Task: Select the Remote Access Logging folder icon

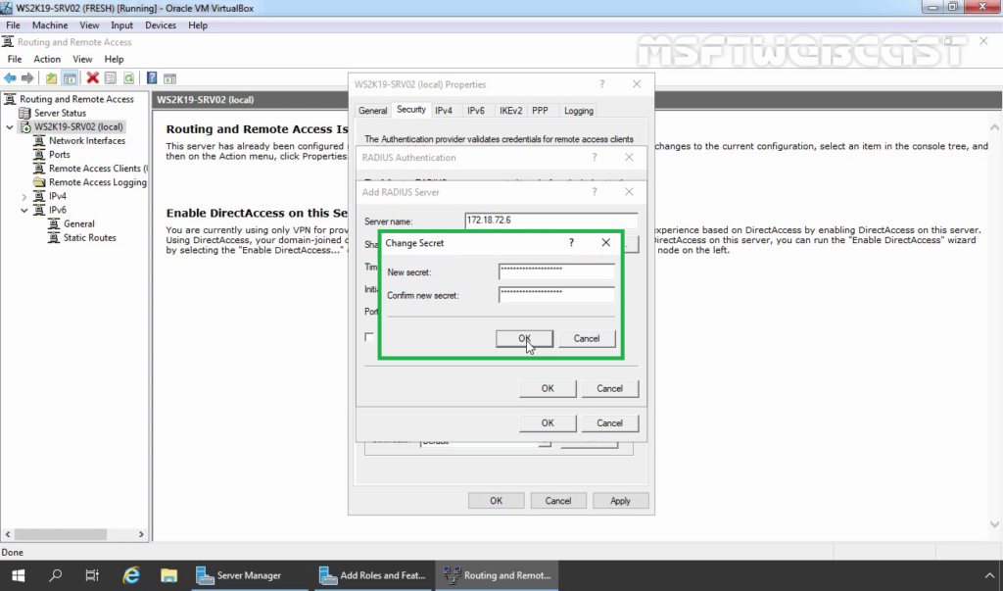Action: pos(39,182)
